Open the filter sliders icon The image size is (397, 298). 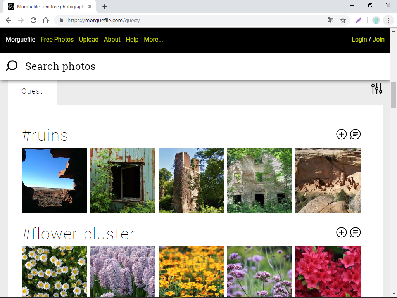(x=377, y=88)
